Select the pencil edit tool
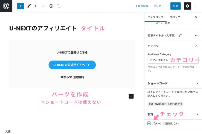The height and width of the screenshot is (134, 202). click(x=29, y=6)
